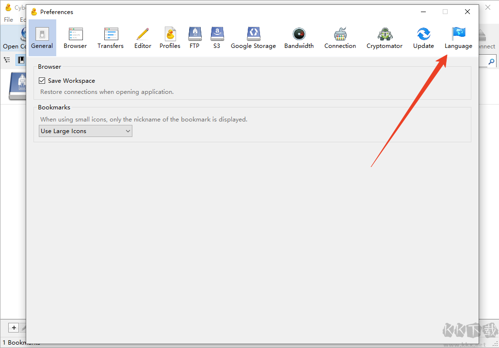
Task: Open the Transfers preferences tab
Action: (111, 38)
